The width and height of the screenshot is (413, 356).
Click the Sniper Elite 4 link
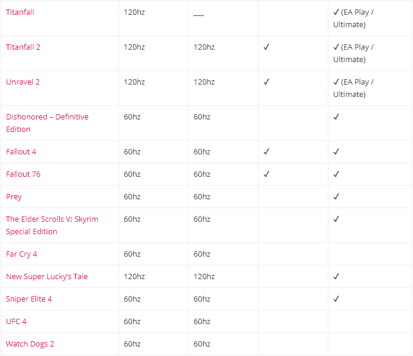(29, 299)
